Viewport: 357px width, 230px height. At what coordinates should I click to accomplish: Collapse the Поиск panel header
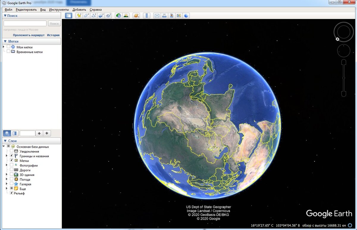tap(32, 16)
